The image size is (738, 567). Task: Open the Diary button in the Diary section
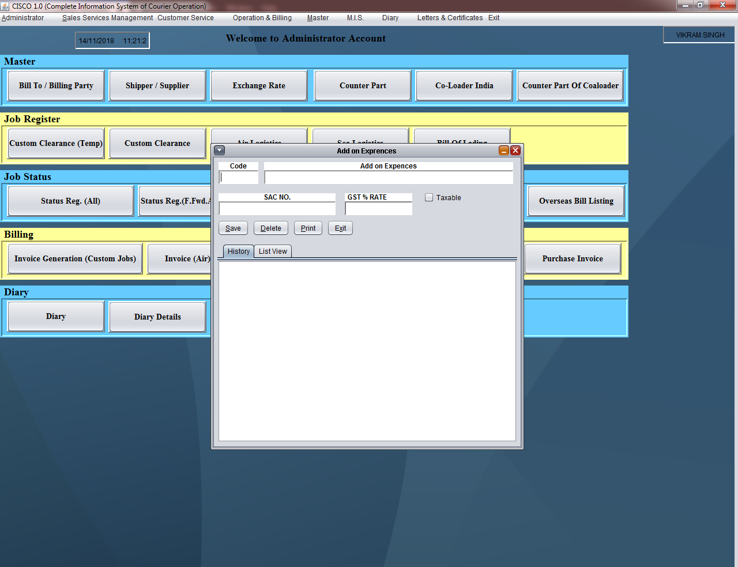tap(56, 316)
